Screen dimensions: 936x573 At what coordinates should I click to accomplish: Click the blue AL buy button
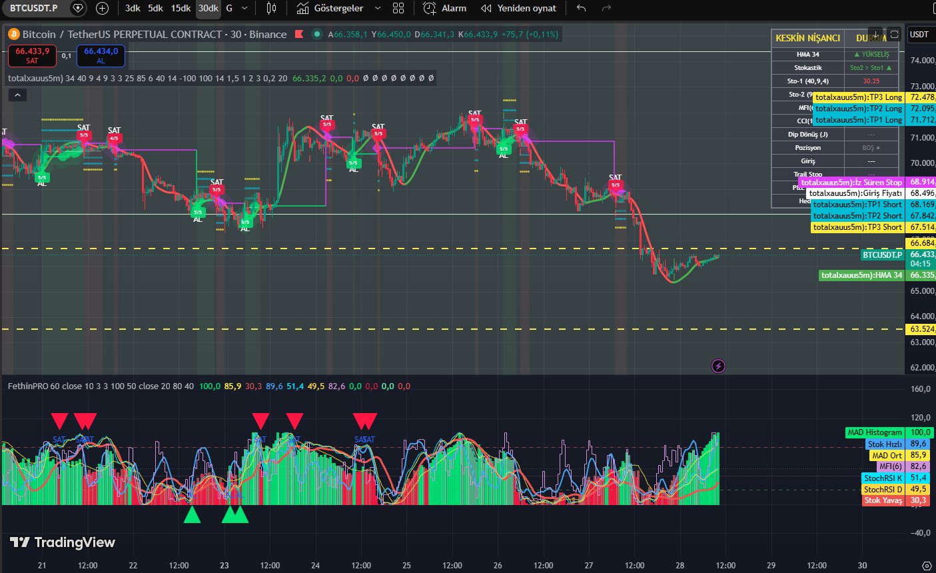(x=101, y=55)
